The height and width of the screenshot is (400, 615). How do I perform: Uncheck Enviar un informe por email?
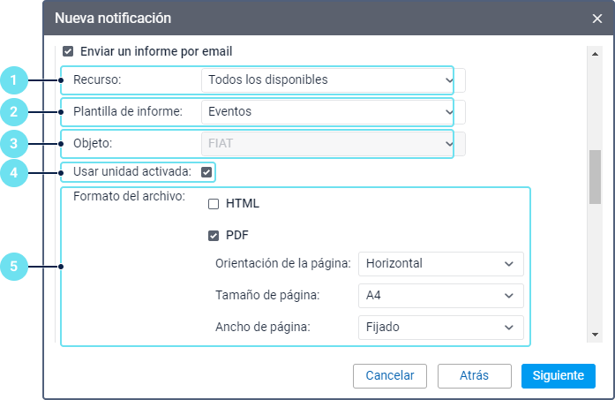[68, 51]
